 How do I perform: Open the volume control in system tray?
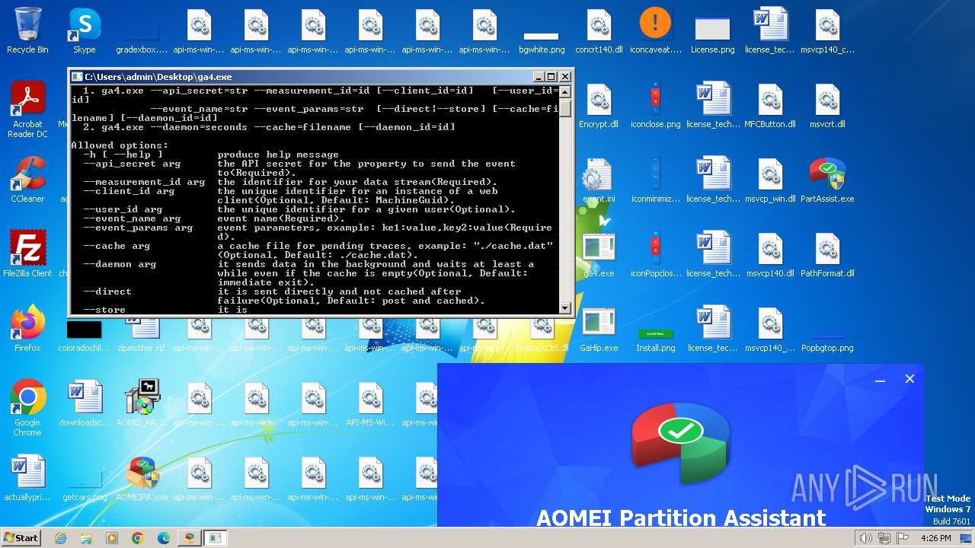[x=866, y=538]
